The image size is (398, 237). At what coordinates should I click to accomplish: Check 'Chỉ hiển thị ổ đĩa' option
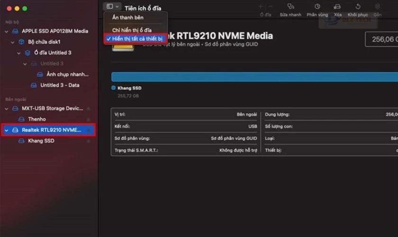(x=132, y=30)
